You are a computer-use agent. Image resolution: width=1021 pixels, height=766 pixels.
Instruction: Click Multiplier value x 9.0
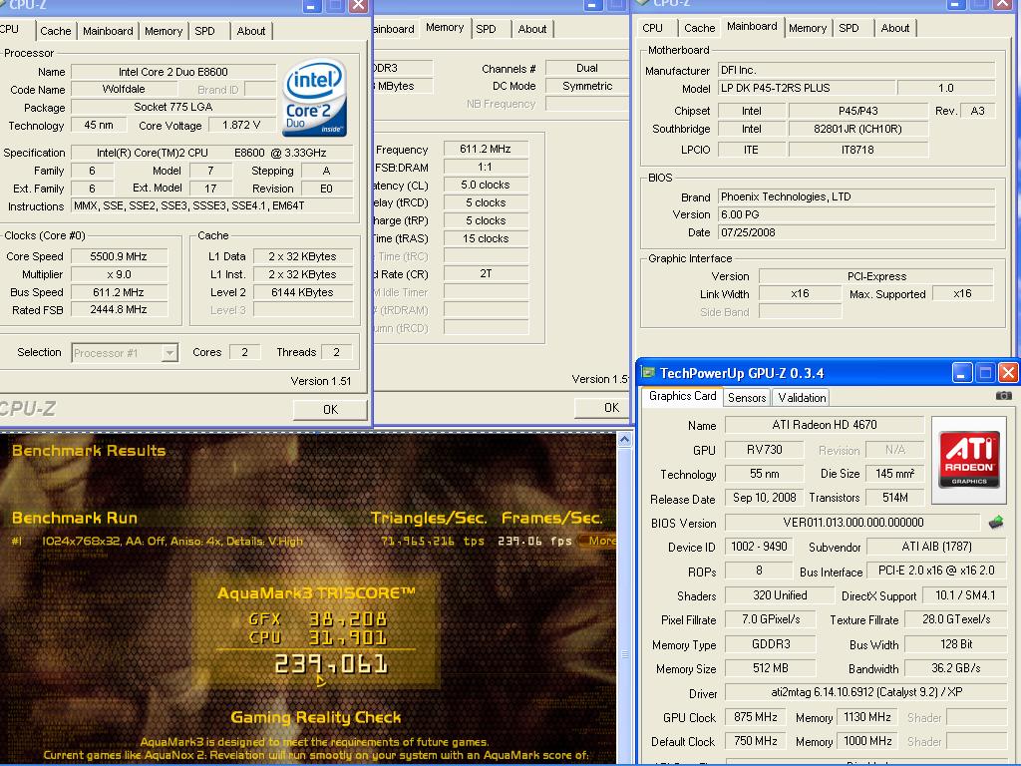(120, 274)
